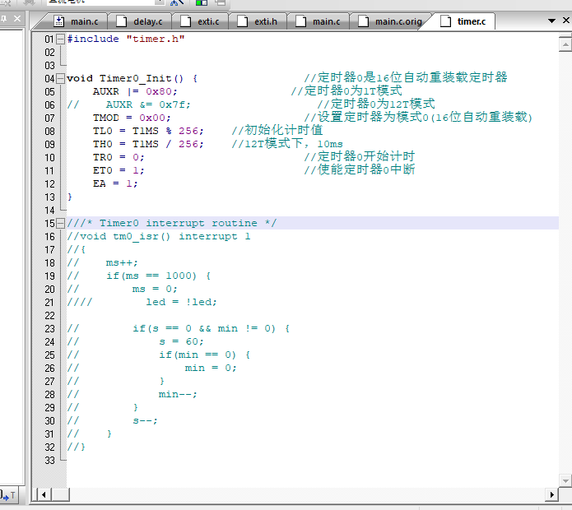Screen dimensions: 572x510
Task: Close the active editor tab with X
Action: (x=565, y=21)
